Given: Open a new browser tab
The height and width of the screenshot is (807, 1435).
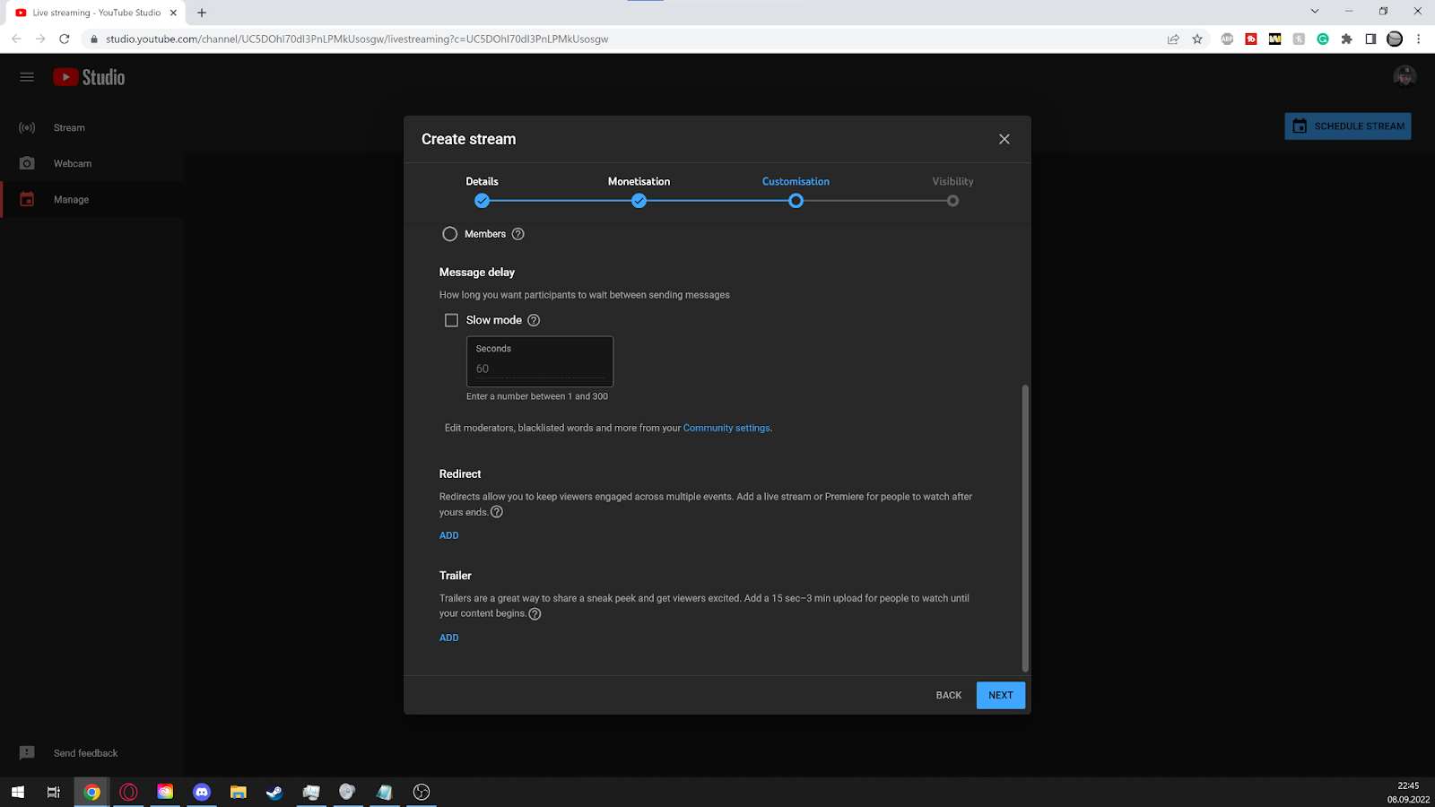Looking at the screenshot, I should click(x=202, y=13).
